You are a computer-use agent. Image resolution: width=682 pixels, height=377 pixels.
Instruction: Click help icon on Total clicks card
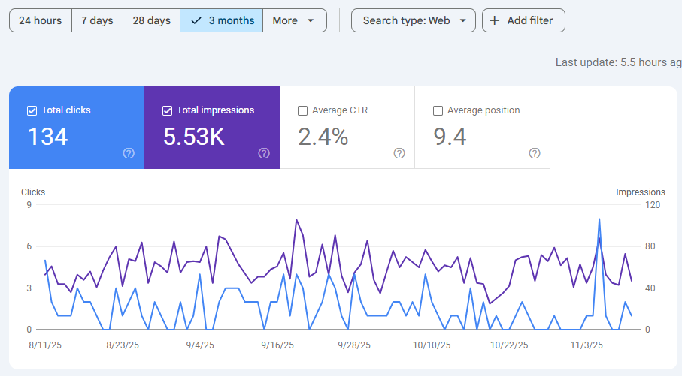pos(129,153)
